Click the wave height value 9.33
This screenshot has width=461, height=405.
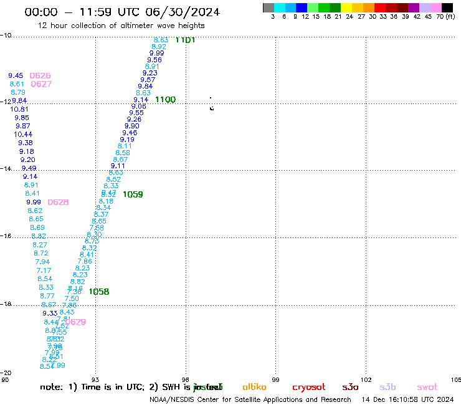click(50, 313)
